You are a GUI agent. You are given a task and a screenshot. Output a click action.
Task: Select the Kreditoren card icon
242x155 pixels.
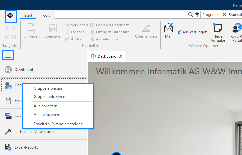(8, 116)
